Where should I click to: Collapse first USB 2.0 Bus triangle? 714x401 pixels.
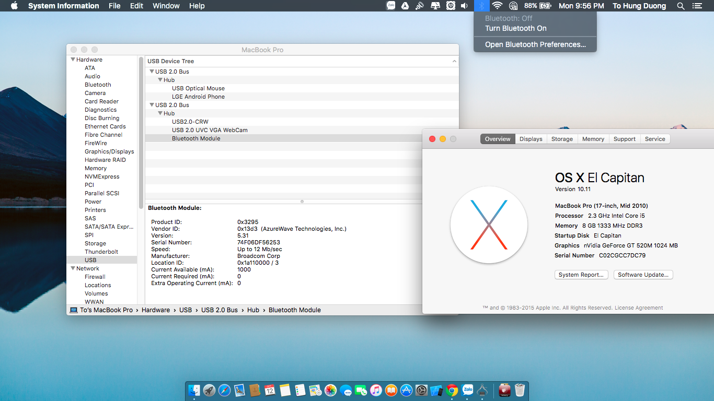pos(152,72)
